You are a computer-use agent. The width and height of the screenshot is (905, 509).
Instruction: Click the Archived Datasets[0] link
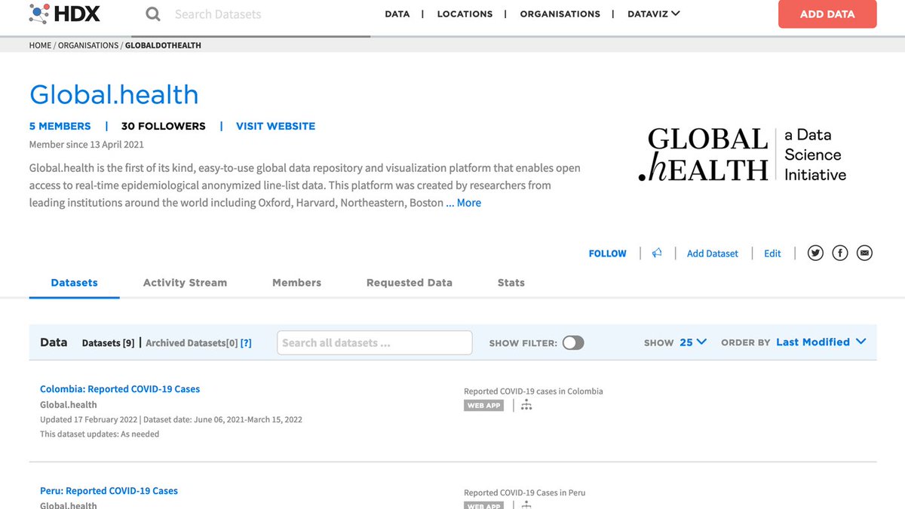click(192, 343)
